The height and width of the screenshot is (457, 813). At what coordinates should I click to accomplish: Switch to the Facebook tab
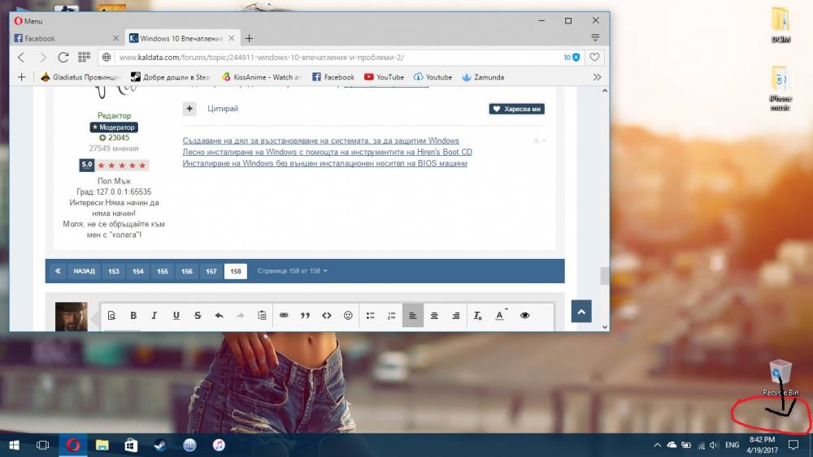[x=66, y=38]
